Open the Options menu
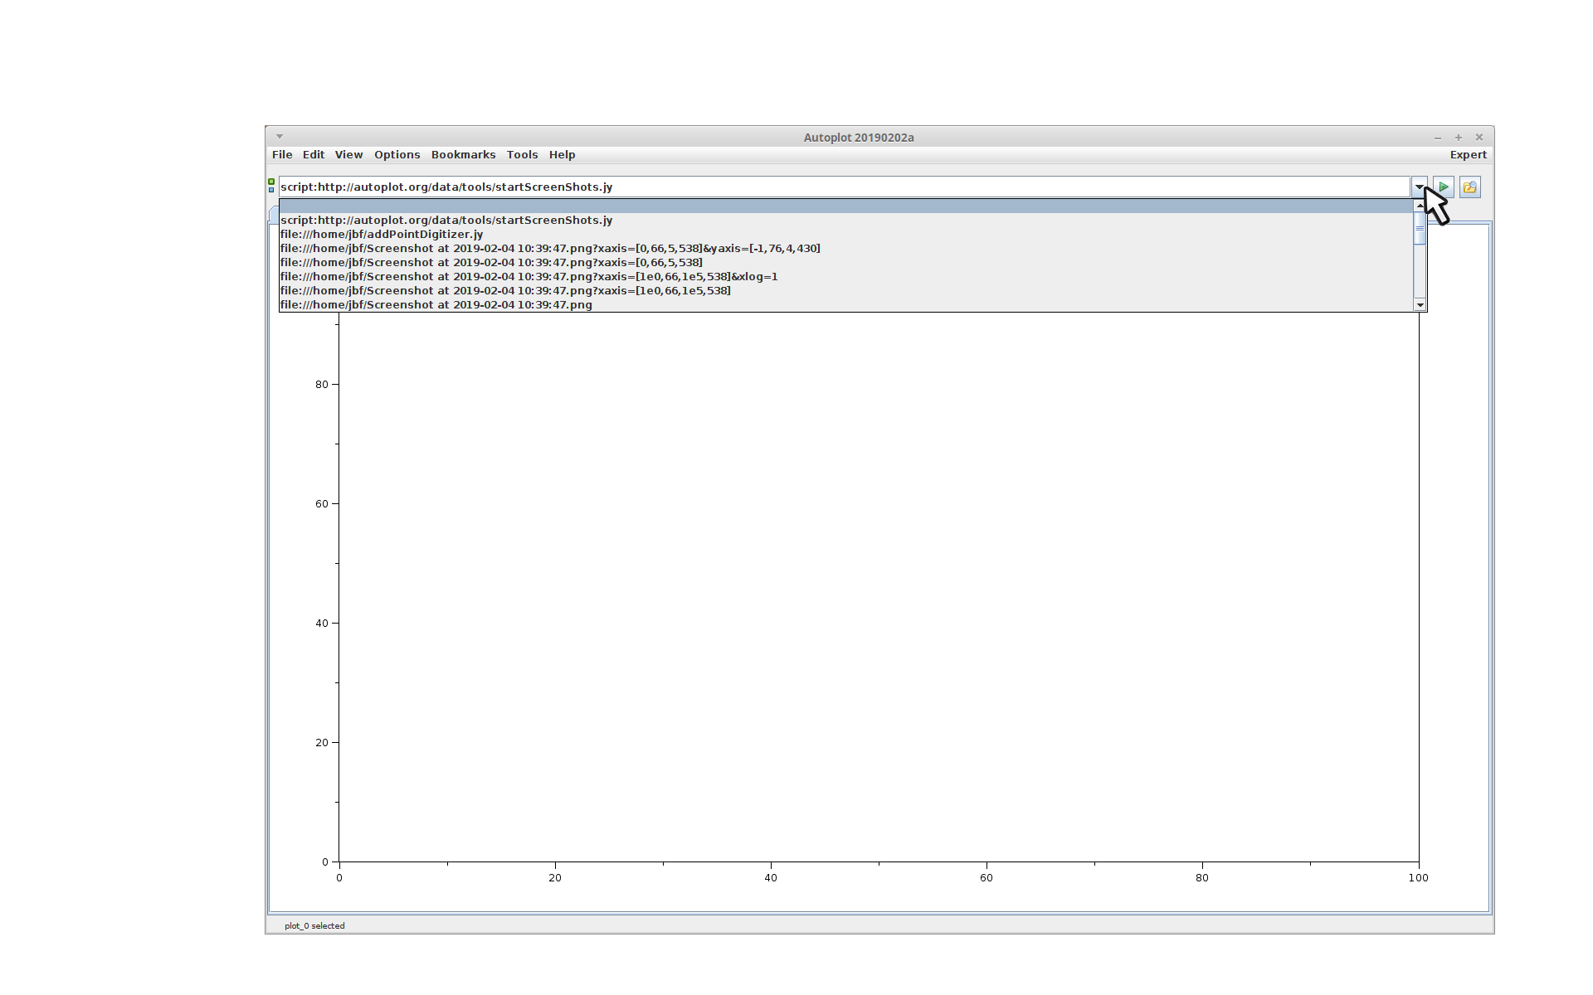 pyautogui.click(x=397, y=155)
